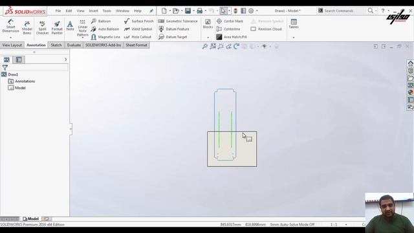Image resolution: width=414 pixels, height=233 pixels.
Task: Open the Insert menu
Action: (x=93, y=11)
